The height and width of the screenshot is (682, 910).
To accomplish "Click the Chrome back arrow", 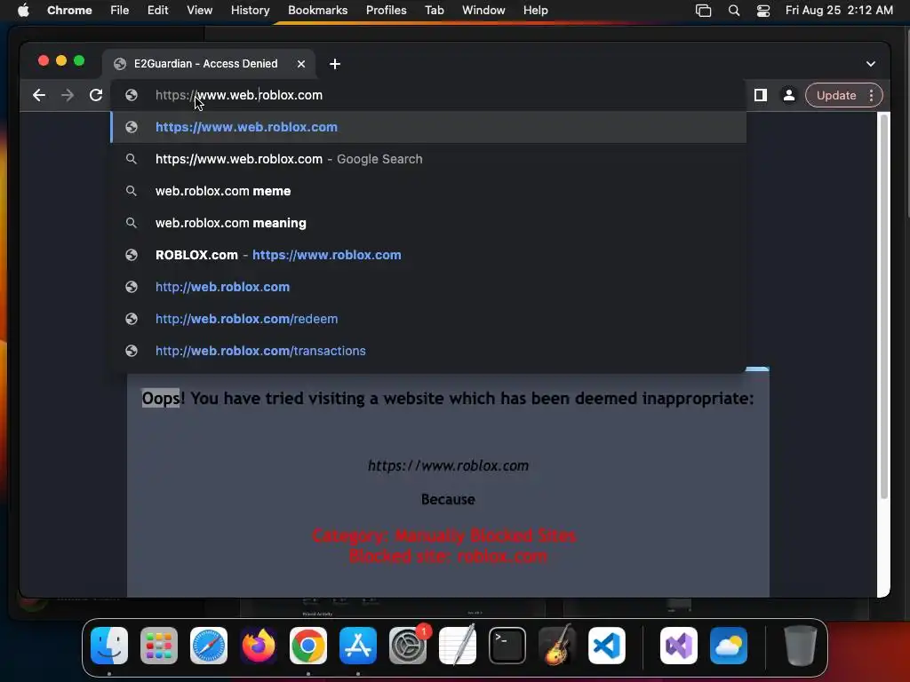I will point(39,95).
